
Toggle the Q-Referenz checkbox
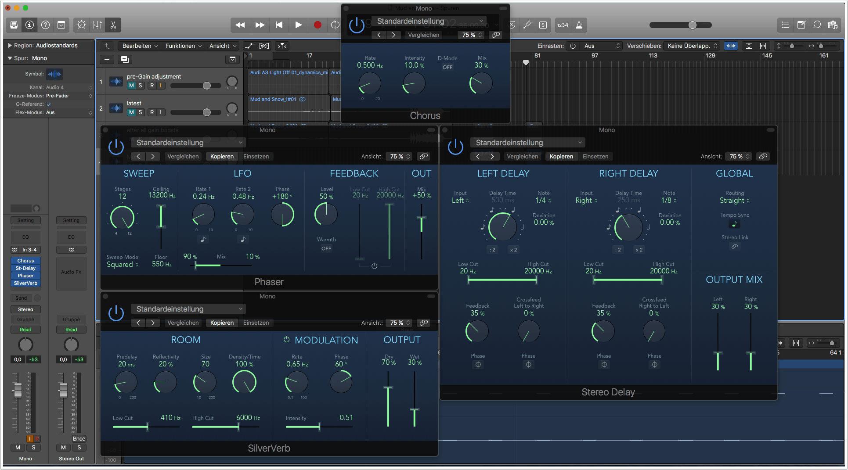(49, 104)
